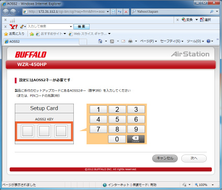Click the Yahoo toolbar search input field

click(48, 26)
